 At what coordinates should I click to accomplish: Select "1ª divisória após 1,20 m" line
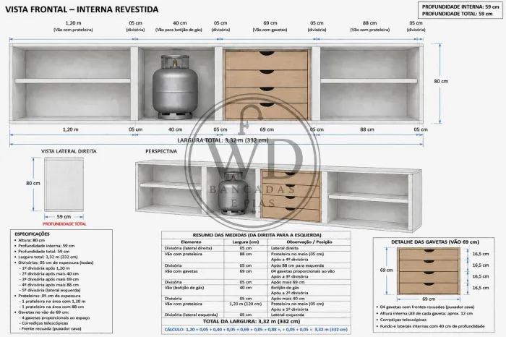pyautogui.click(x=45, y=268)
